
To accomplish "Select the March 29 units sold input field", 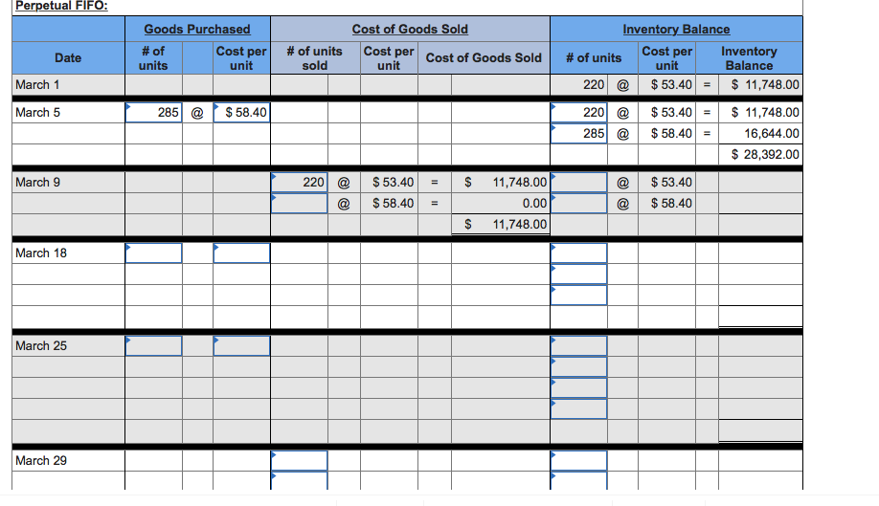I will [x=299, y=461].
